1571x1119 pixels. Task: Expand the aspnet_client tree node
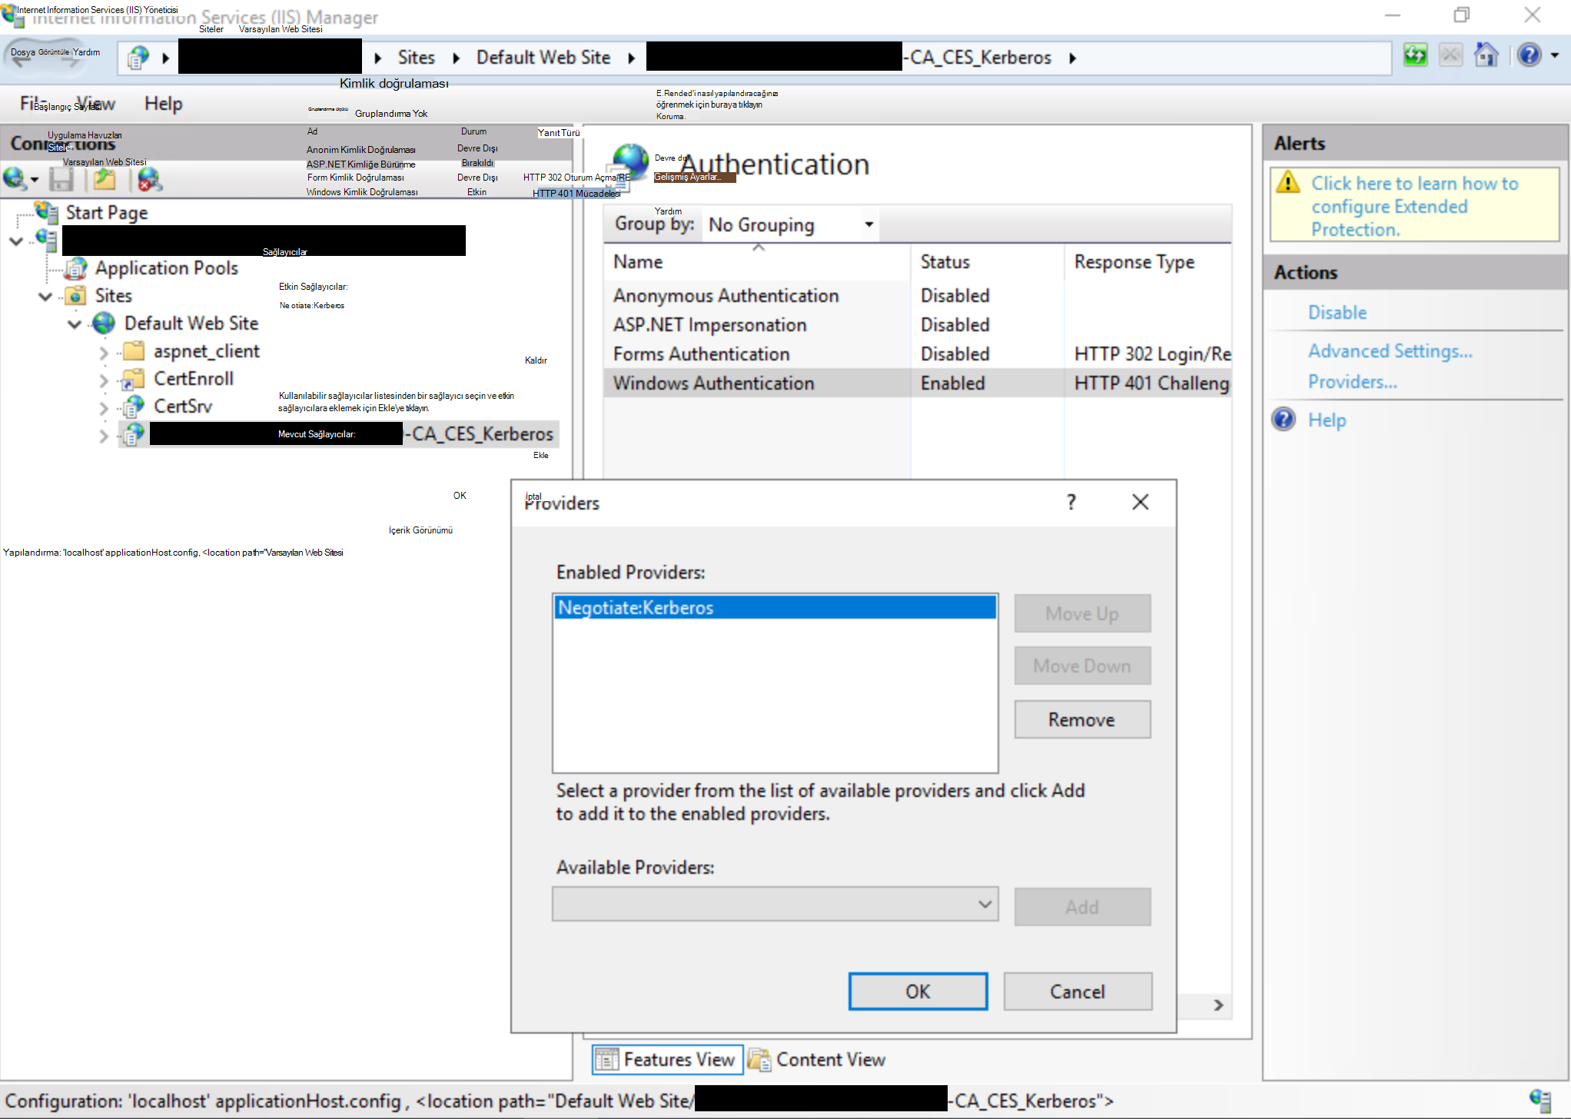[104, 352]
